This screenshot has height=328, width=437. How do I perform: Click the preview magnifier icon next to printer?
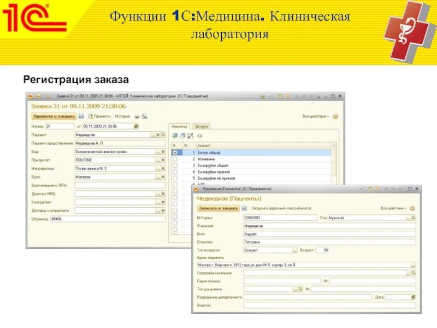(x=144, y=116)
